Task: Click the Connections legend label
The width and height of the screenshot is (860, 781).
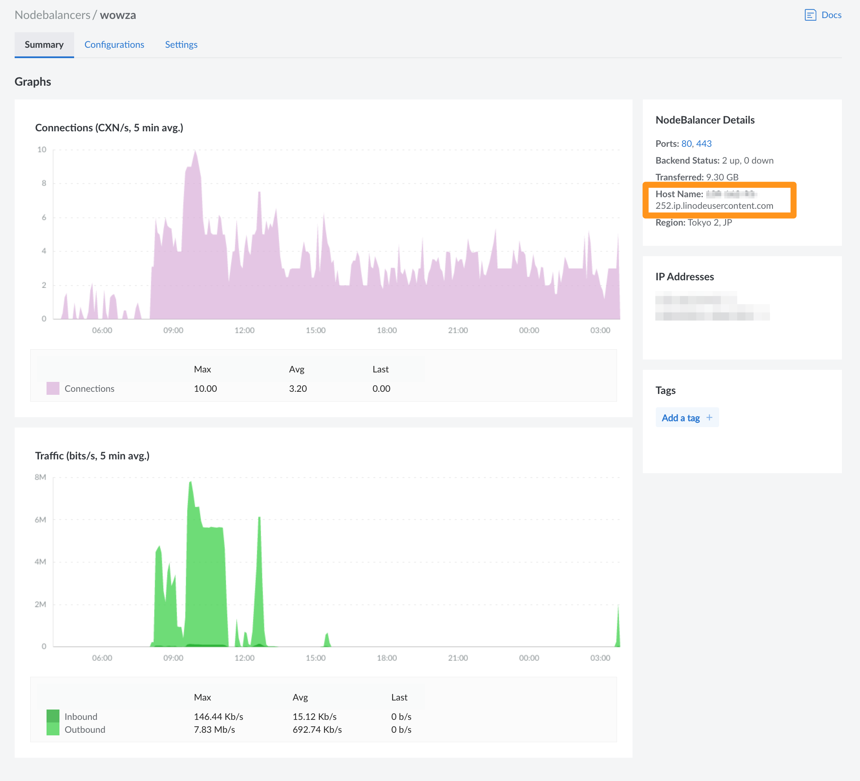Action: click(x=89, y=389)
